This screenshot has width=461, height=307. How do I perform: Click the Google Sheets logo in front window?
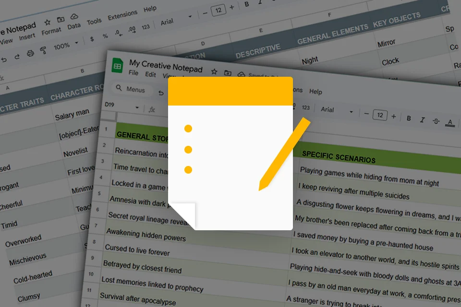(117, 66)
